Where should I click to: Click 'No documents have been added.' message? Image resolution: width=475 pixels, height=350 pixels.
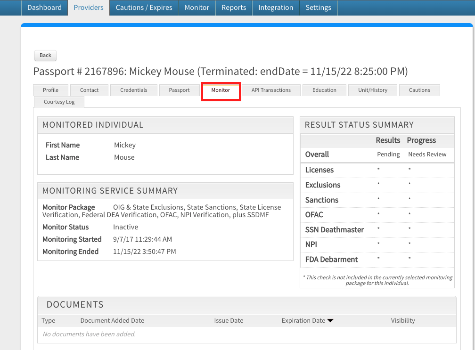(x=89, y=334)
